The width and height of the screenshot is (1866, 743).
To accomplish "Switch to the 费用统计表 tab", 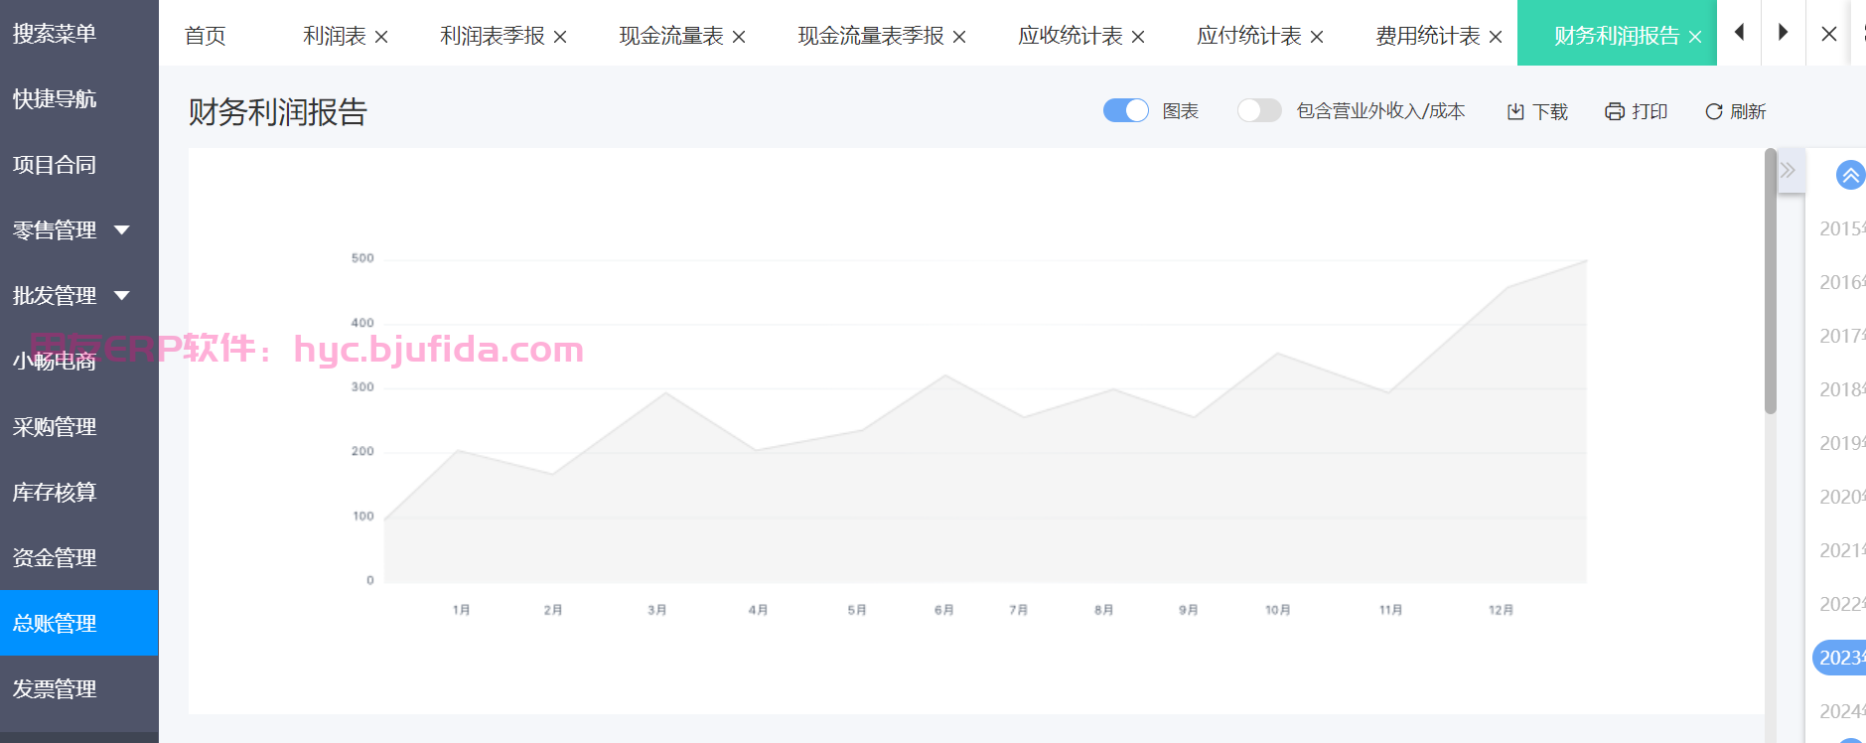I will click(x=1428, y=36).
